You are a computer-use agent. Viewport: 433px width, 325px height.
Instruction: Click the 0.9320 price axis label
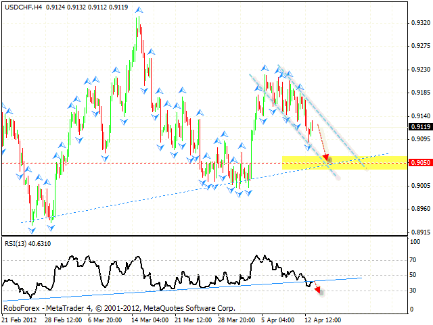(x=420, y=23)
